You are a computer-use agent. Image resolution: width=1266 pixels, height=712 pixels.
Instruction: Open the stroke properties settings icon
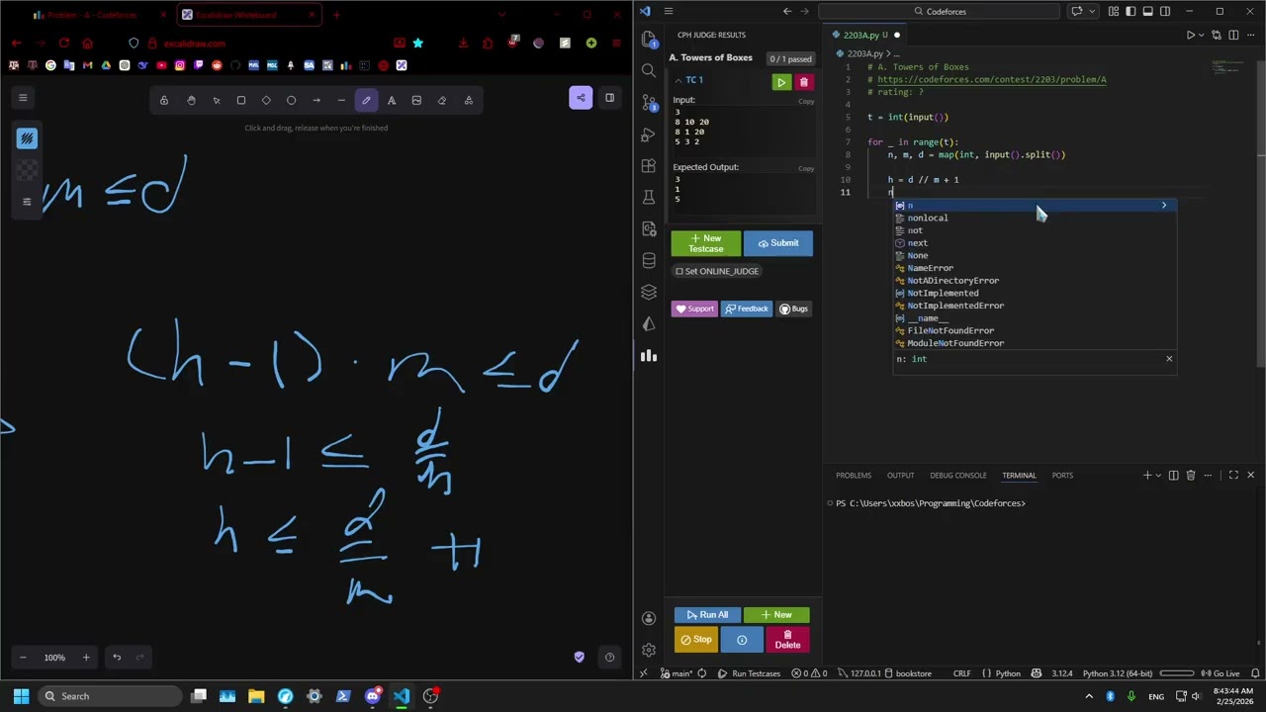pos(27,202)
